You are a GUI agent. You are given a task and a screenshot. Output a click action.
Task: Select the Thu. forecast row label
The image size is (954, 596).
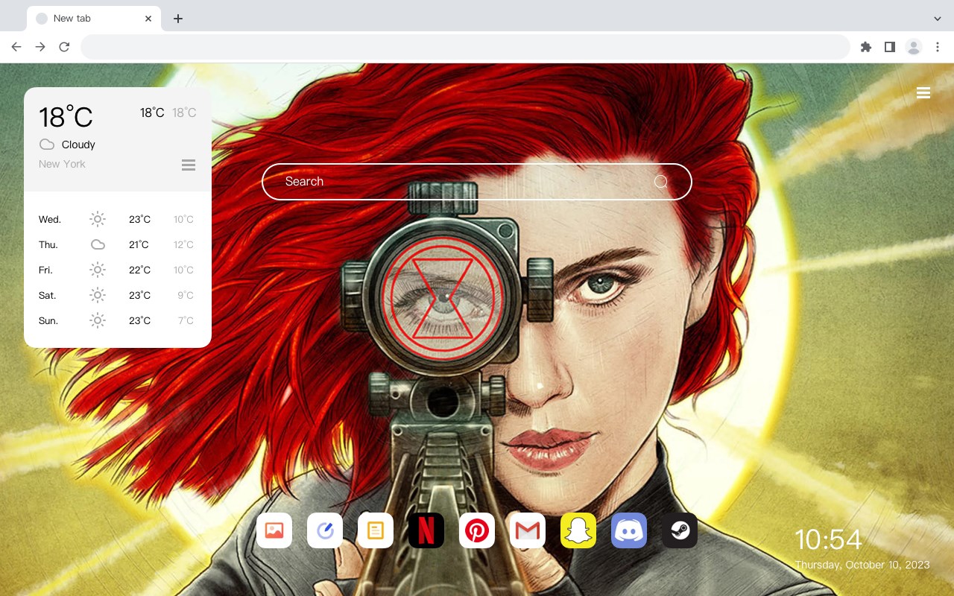tap(48, 245)
